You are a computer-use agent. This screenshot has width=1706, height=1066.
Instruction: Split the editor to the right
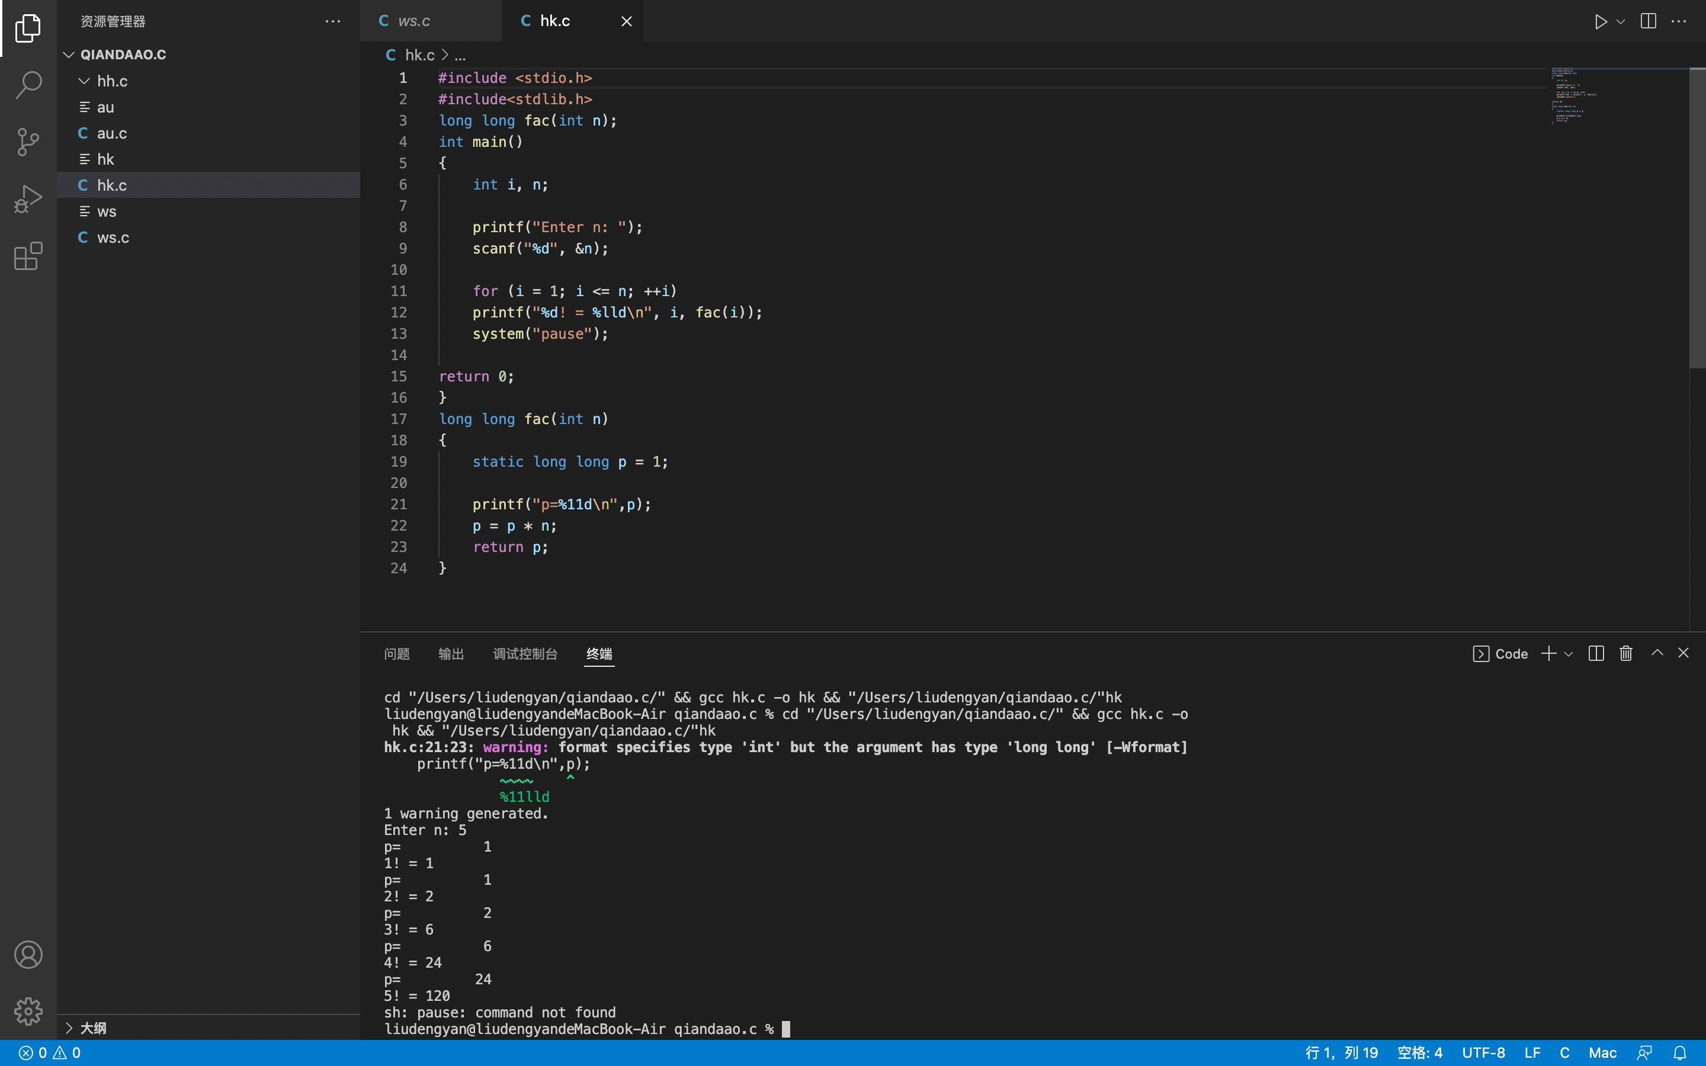click(1648, 21)
